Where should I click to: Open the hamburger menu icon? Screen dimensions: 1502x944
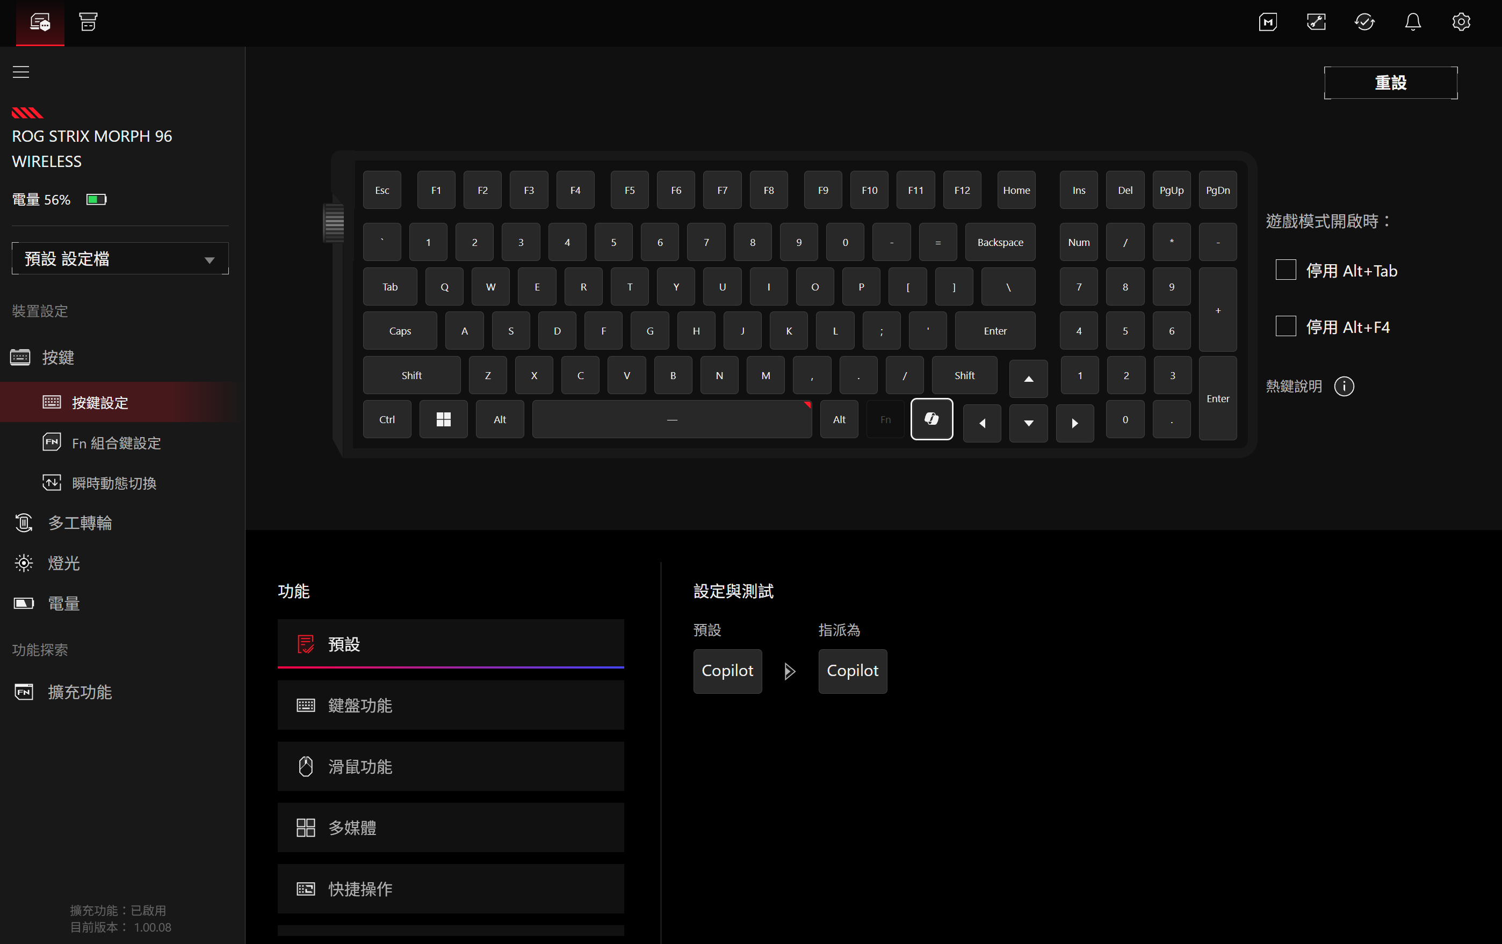coord(21,72)
